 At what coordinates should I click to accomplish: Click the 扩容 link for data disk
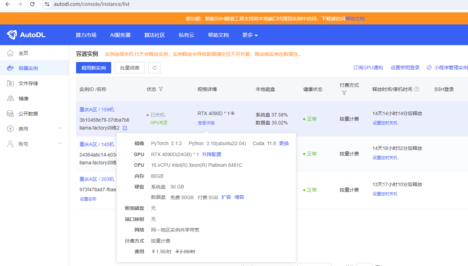pos(226,197)
